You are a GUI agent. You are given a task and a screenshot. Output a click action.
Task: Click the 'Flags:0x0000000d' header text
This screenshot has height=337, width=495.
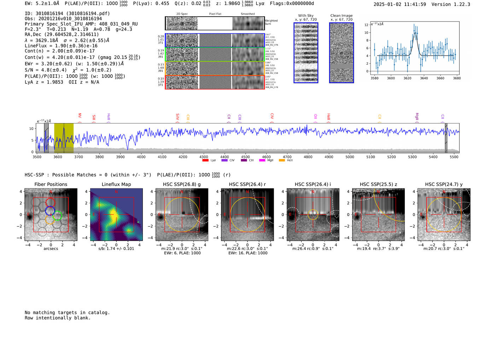coord(292,4)
